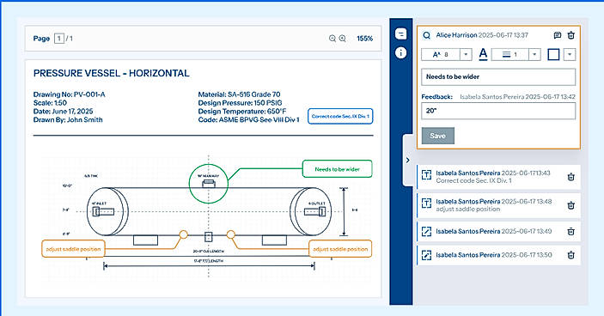
Task: Click the page number input box
Action: (x=59, y=39)
